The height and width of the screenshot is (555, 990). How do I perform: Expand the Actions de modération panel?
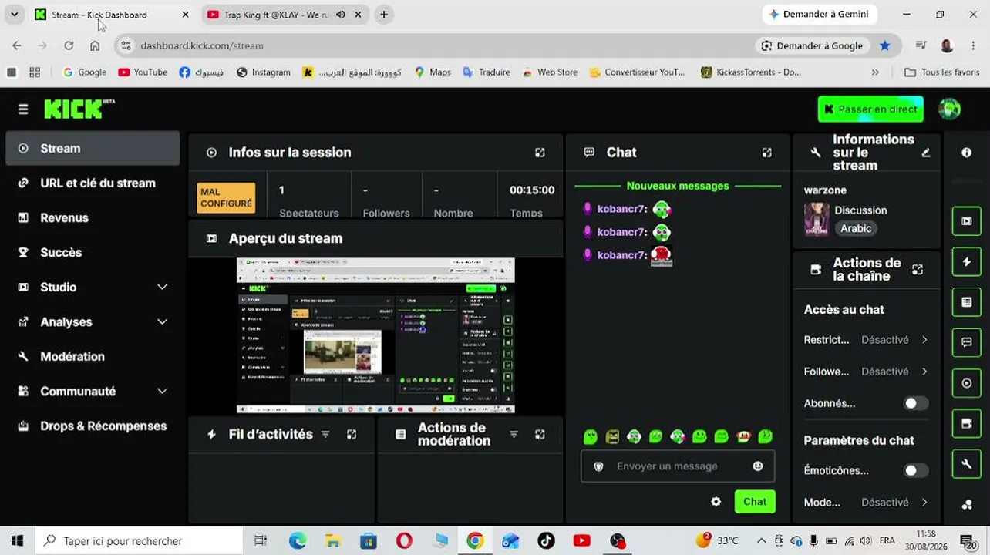pyautogui.click(x=540, y=435)
